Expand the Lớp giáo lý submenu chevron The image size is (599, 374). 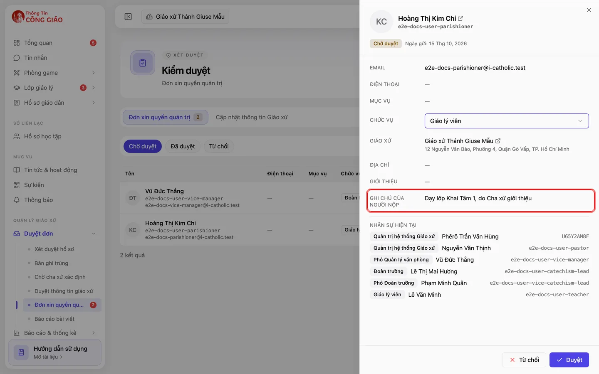(94, 88)
